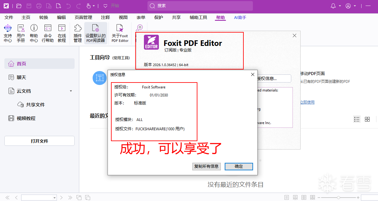378x201 pixels.
Task: Open the 视图 ribbon tab
Action: point(123,17)
